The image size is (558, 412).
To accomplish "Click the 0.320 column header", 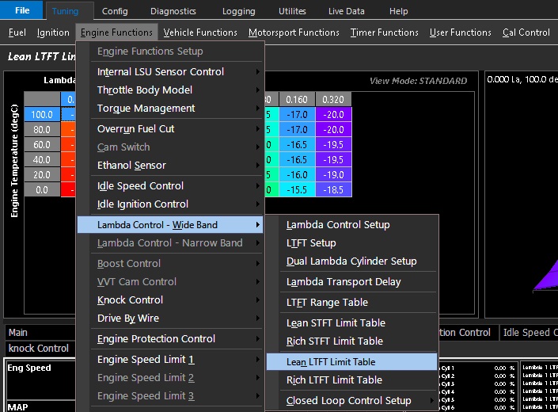I will [x=333, y=100].
